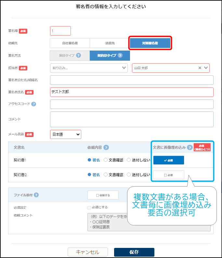
Task: Click the 保存 button
Action: tap(134, 252)
